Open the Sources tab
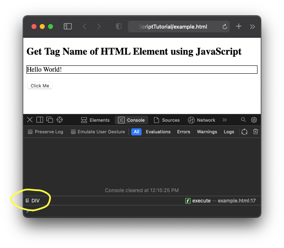 click(x=166, y=120)
